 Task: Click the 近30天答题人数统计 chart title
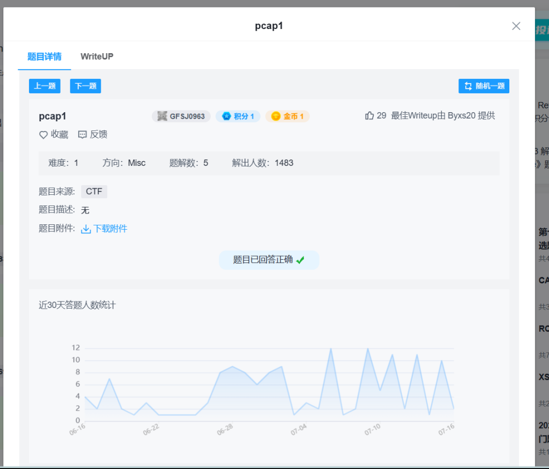click(x=77, y=305)
